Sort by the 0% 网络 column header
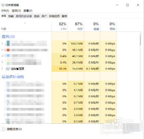 (x=108, y=27)
